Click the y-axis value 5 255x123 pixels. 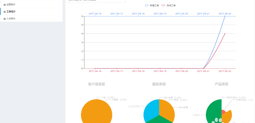[82, 25]
